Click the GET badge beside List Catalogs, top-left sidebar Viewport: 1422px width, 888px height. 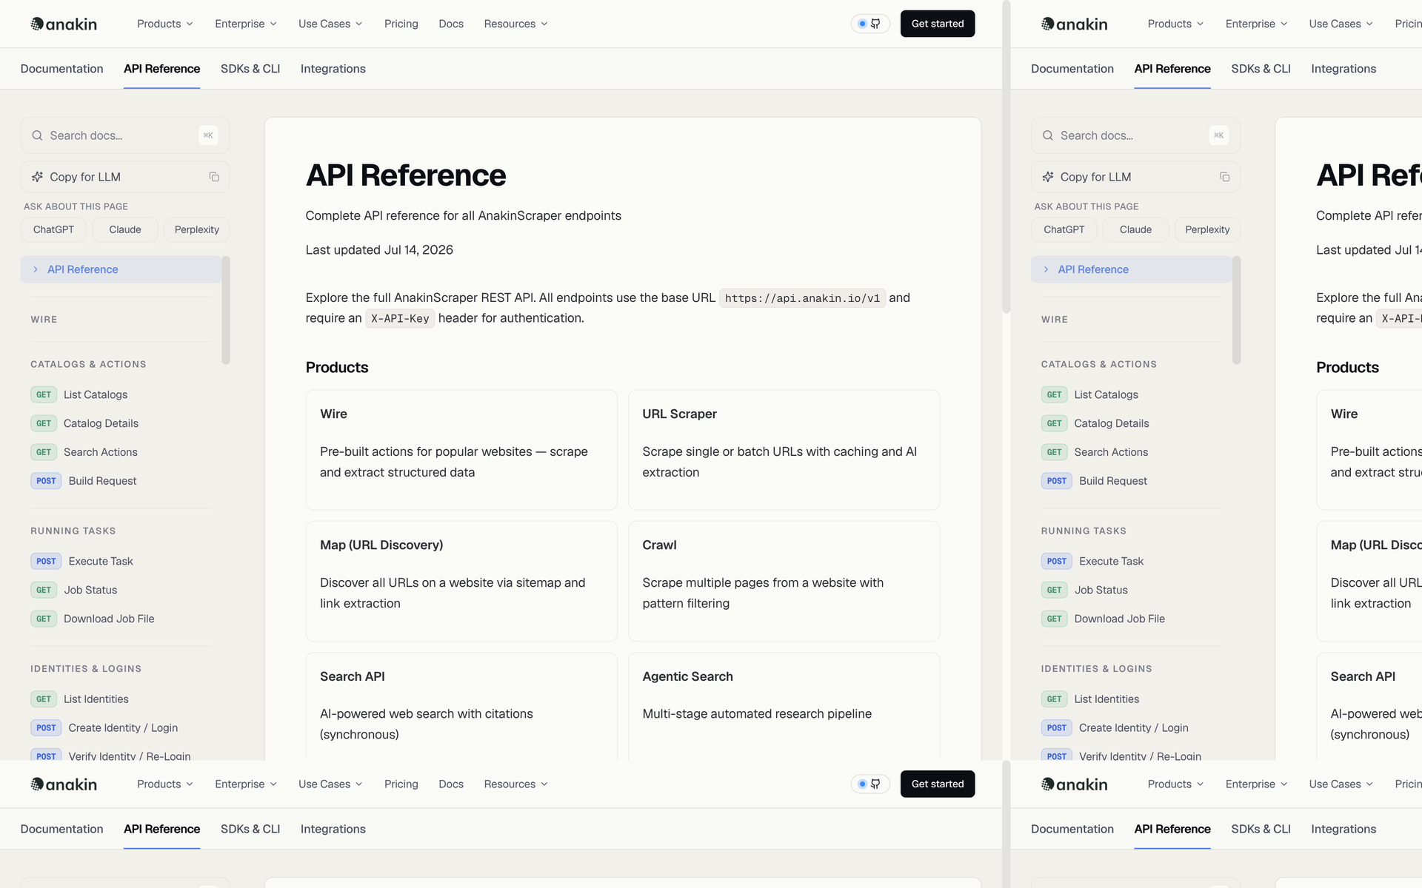coord(44,394)
